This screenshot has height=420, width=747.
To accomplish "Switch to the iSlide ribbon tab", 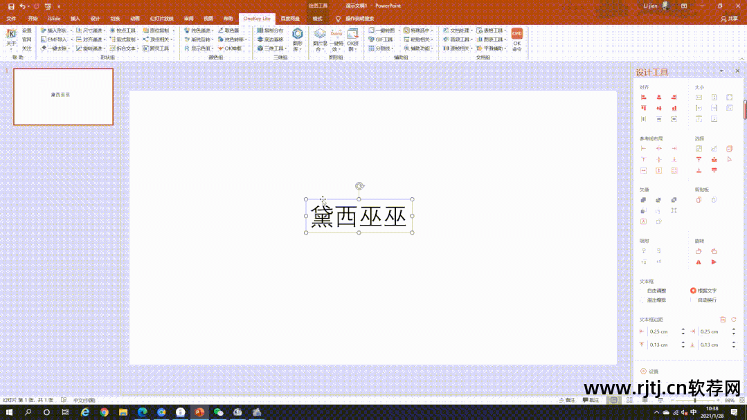I will coord(54,19).
